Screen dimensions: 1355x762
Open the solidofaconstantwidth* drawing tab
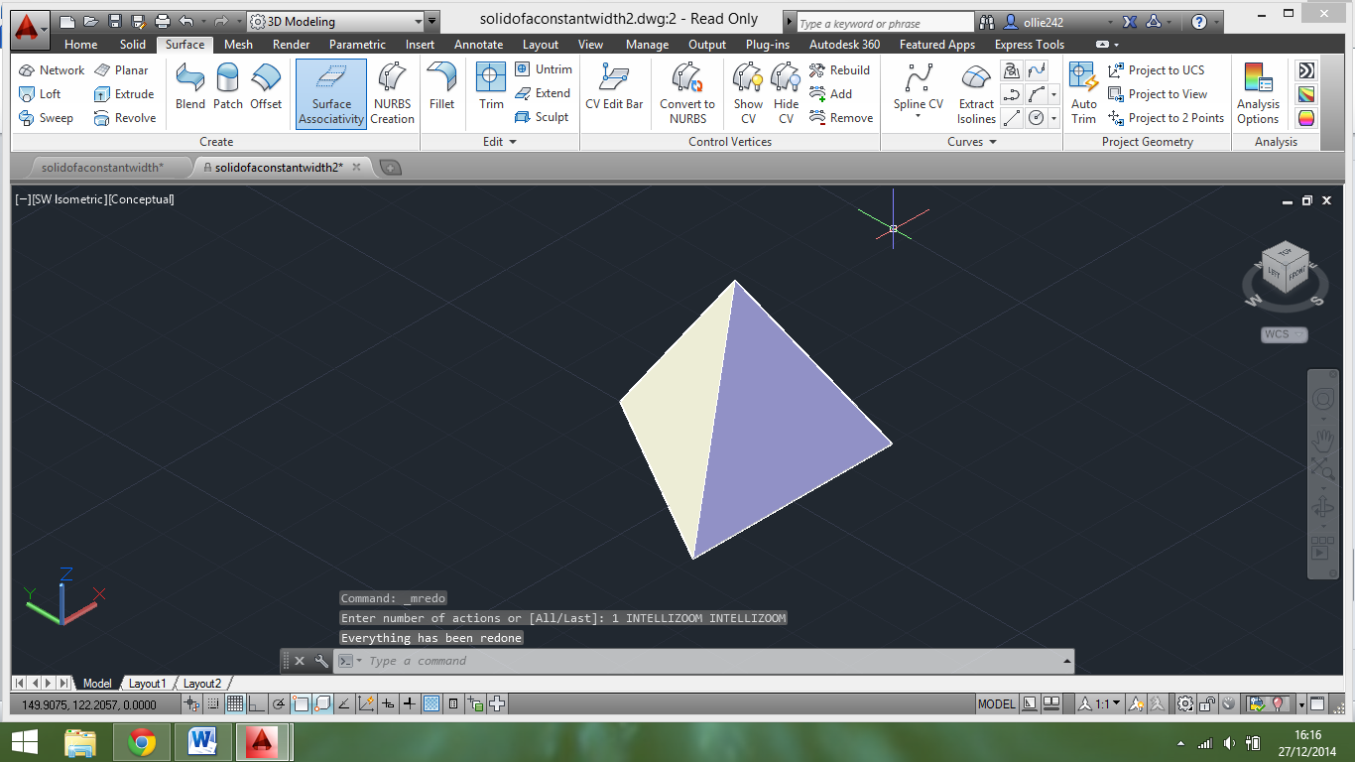(102, 168)
